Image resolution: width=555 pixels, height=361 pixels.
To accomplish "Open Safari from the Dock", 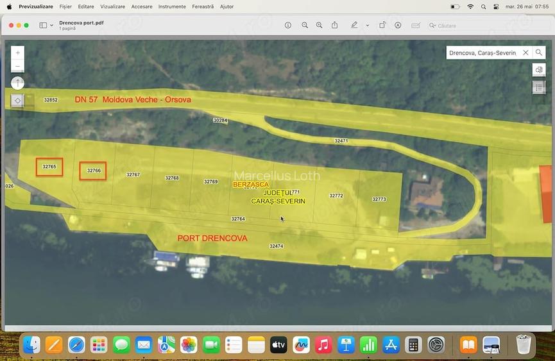I will (x=76, y=345).
